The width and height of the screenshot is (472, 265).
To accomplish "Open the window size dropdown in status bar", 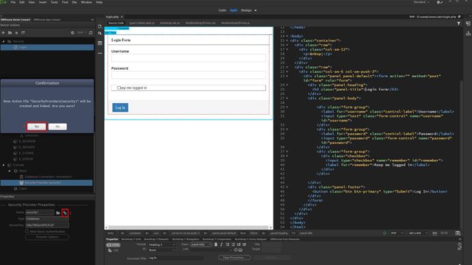I will tap(417, 233).
